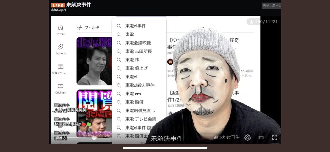Viewport: 330px width, 152px height.
Task: Select suggestion 東電ol事件
Action: [136, 26]
